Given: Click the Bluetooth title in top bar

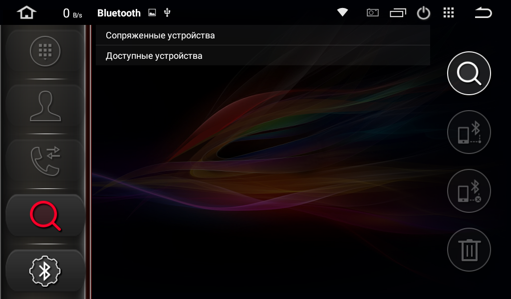Looking at the screenshot, I should (x=119, y=13).
